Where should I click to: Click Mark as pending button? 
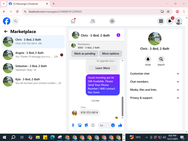coord(85,54)
